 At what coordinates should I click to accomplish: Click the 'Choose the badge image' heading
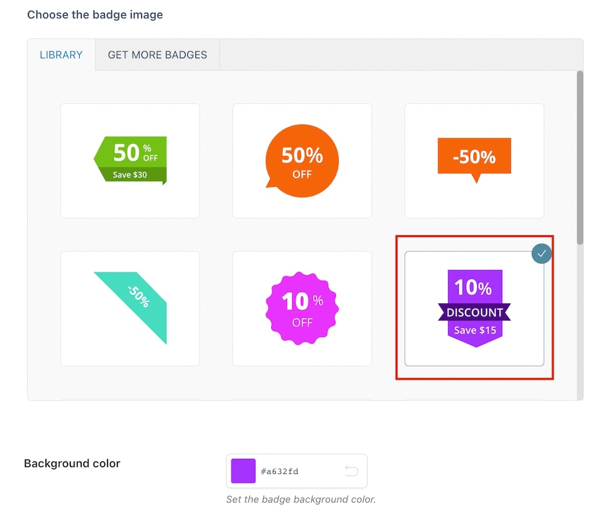pos(95,15)
